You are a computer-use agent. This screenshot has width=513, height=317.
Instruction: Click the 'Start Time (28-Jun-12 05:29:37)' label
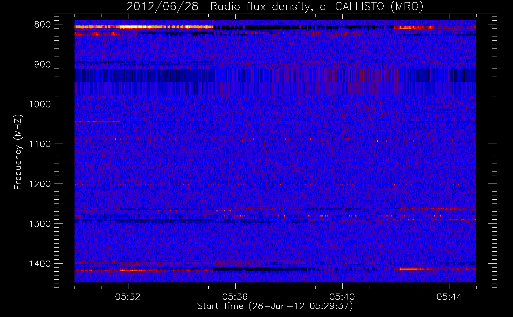pos(275,306)
